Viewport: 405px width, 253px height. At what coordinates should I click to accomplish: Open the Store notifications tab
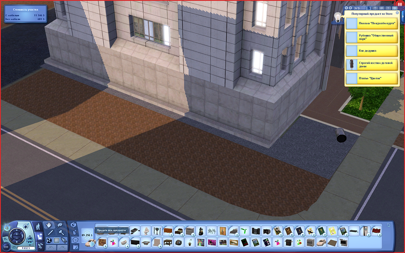coord(369,8)
